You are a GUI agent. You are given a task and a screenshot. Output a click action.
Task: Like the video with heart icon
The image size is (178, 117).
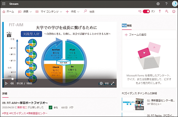pos(72,107)
